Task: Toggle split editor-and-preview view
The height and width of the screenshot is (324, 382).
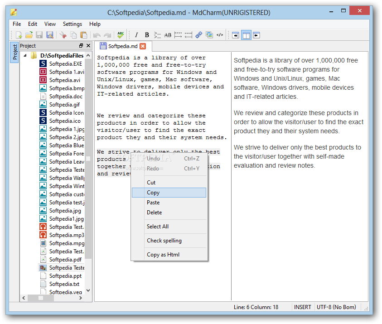Action: click(x=246, y=35)
